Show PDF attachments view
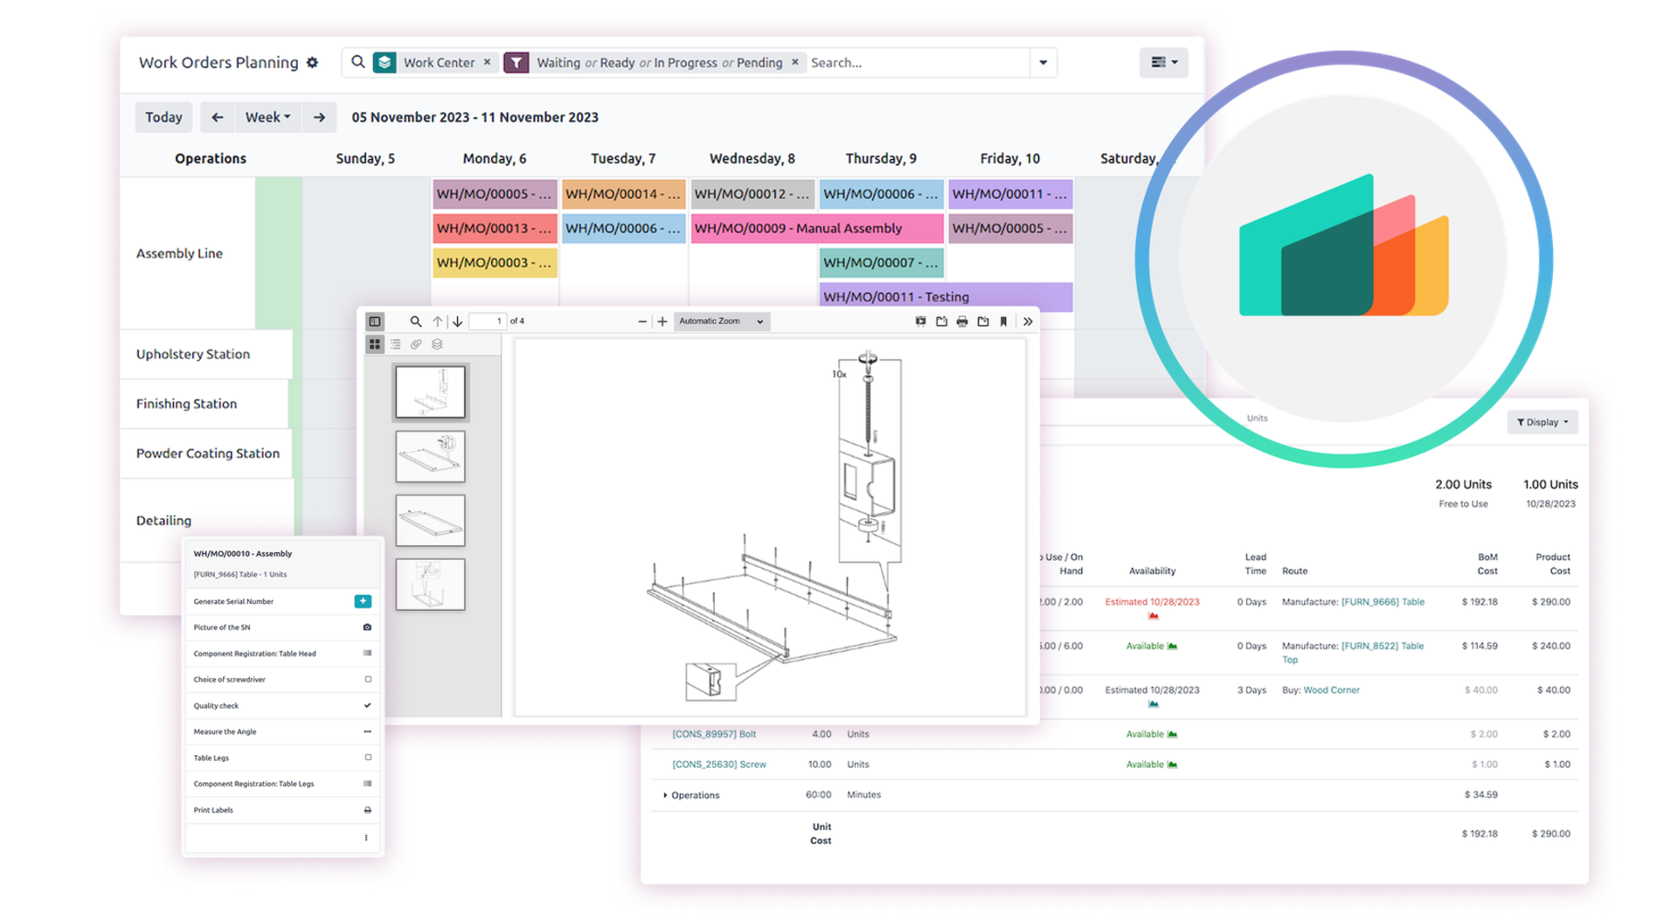1678x921 pixels. (x=416, y=344)
